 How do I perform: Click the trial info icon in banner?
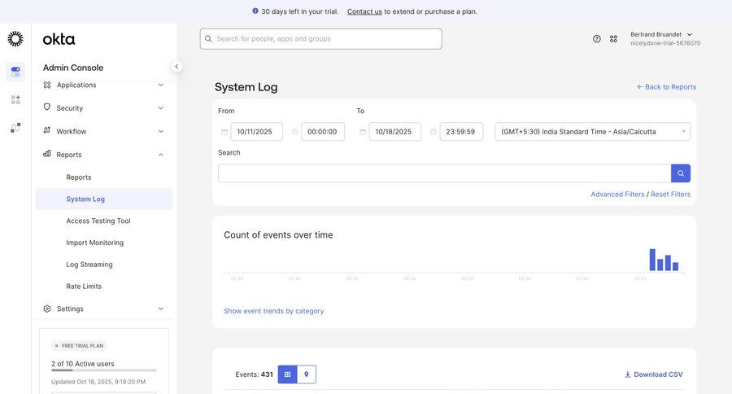click(255, 11)
